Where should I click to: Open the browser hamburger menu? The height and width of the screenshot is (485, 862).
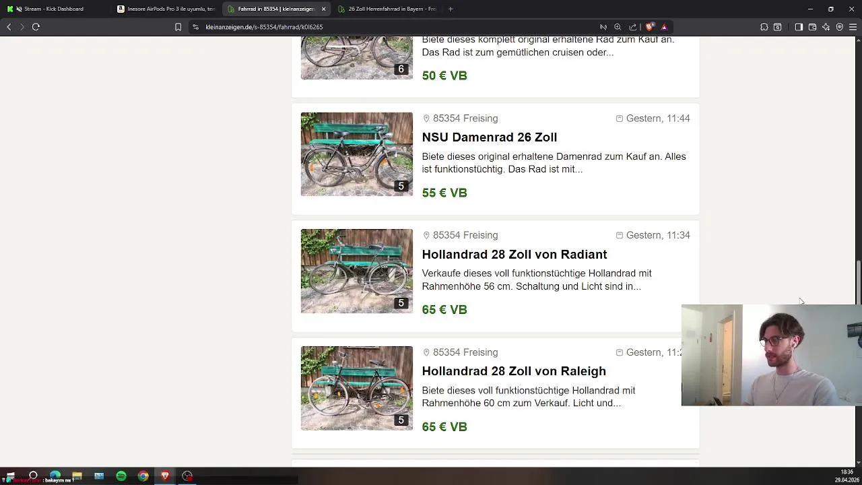(x=853, y=27)
